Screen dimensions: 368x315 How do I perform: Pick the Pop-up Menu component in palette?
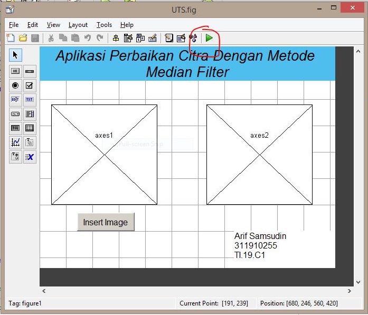15,114
